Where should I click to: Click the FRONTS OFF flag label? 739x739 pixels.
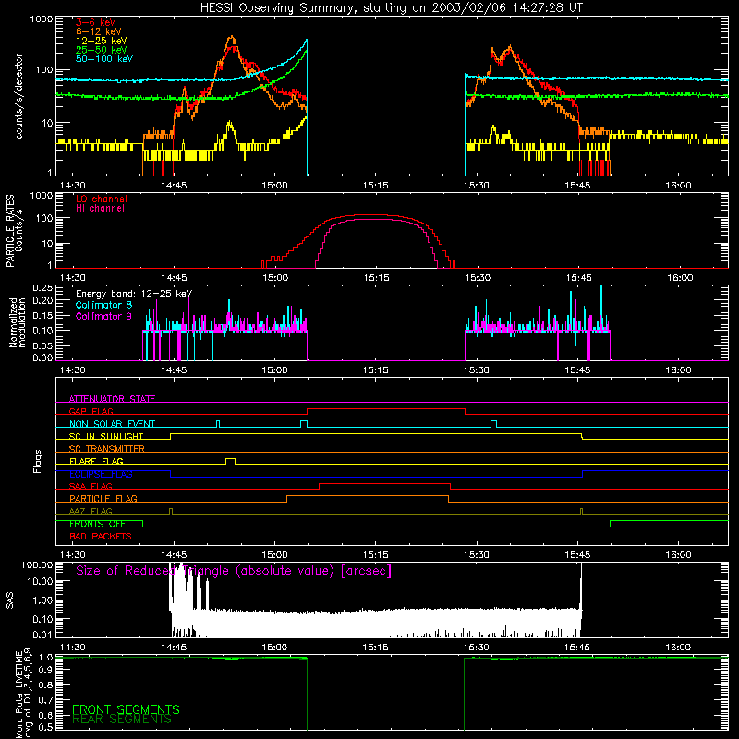click(97, 524)
